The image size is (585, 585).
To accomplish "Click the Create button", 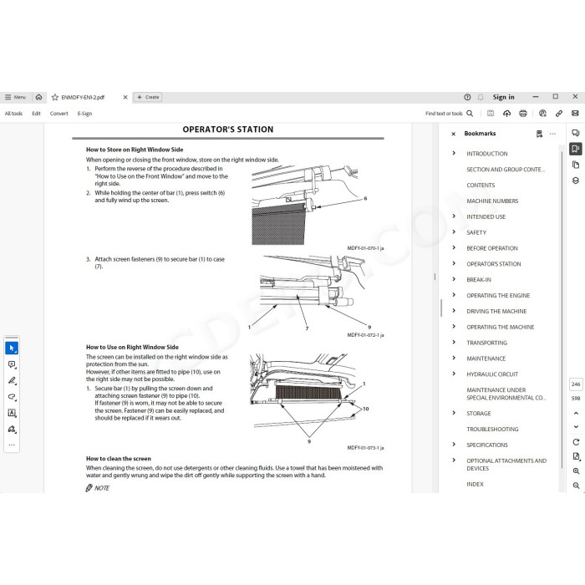I will click(x=148, y=98).
